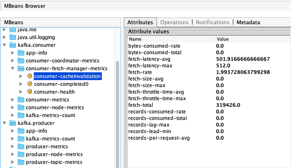Select consumer-cacheInvalidation tree entry
Screen dimensions: 291x168
(x=68, y=76)
